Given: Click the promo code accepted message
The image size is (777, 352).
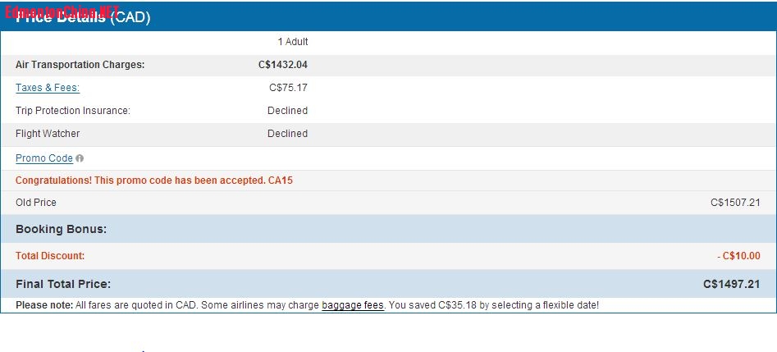Looking at the screenshot, I should 154,181.
